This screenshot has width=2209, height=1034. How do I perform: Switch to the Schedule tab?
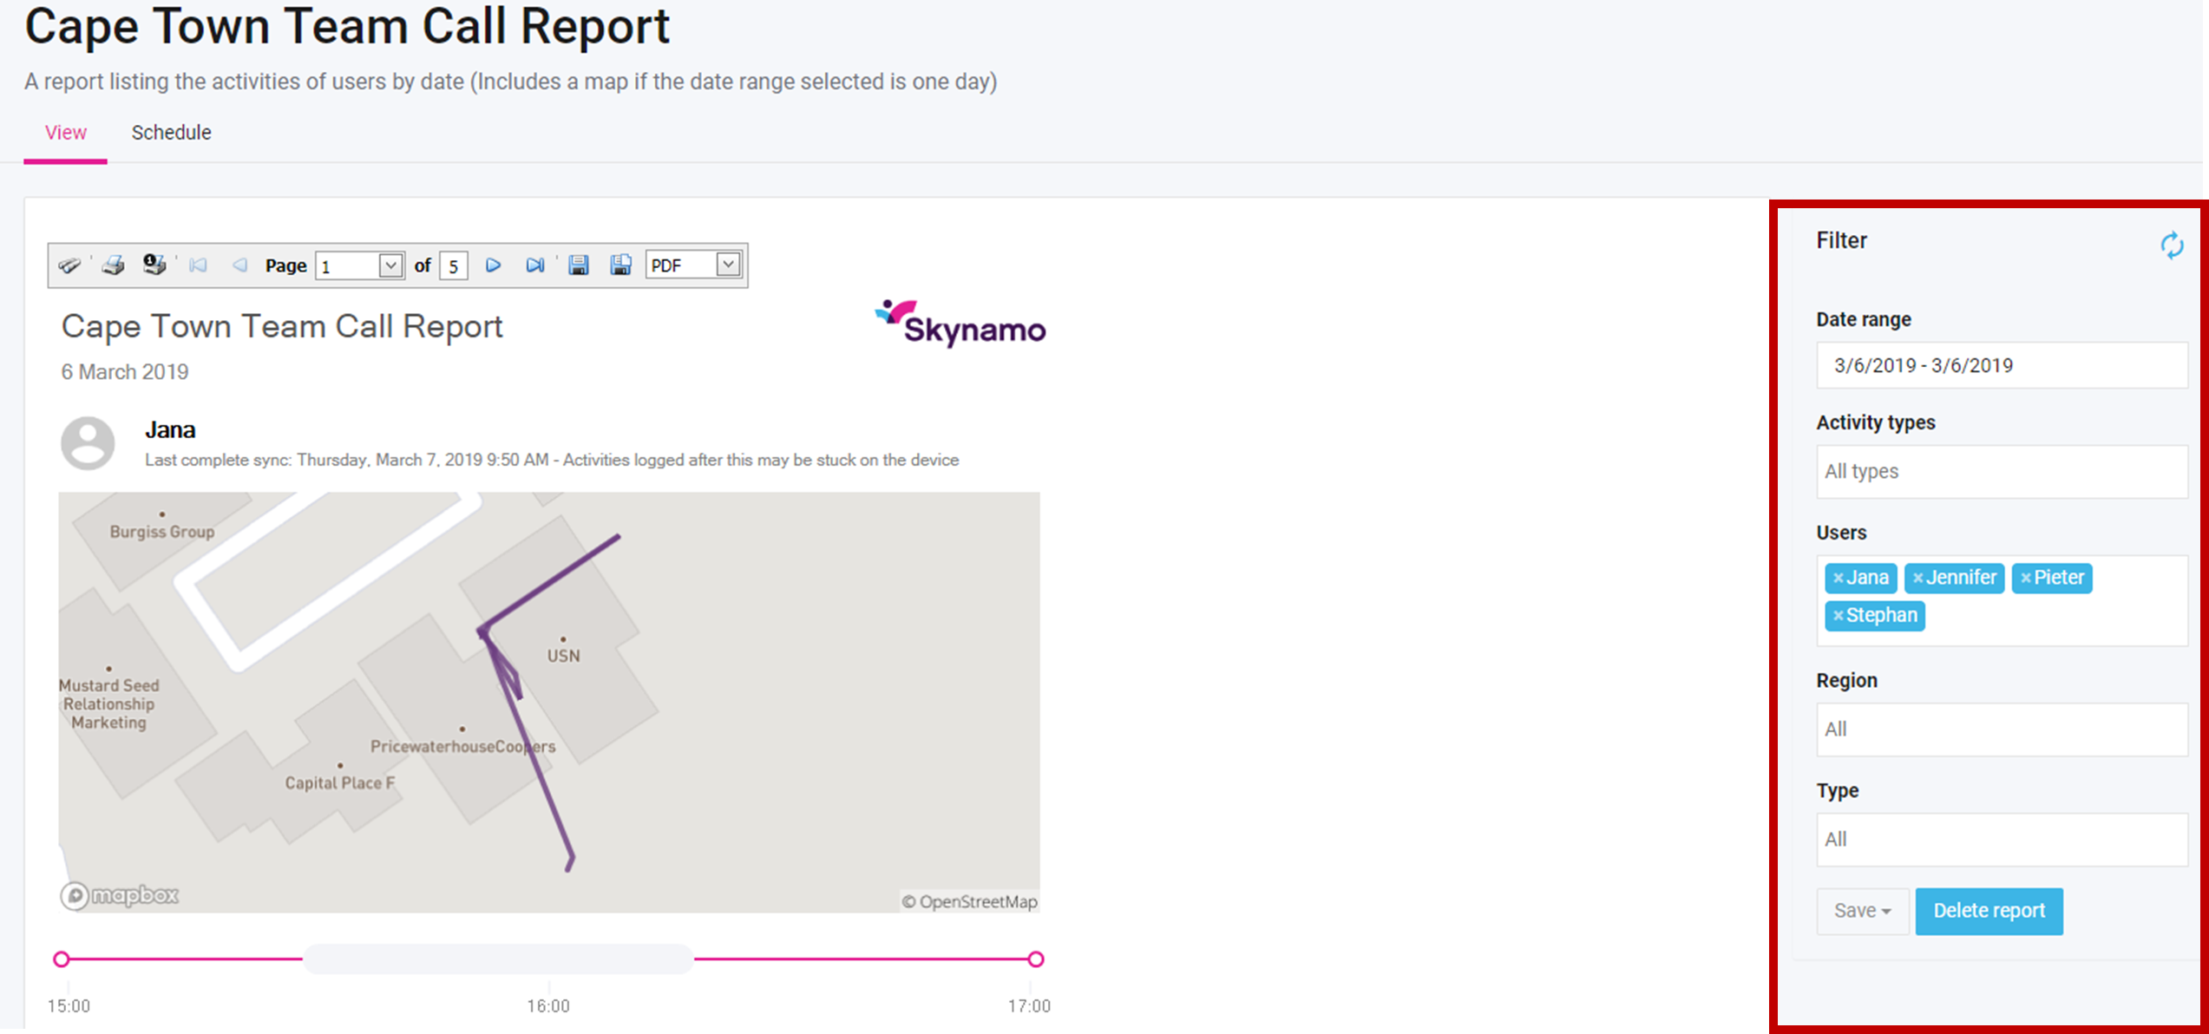point(171,133)
